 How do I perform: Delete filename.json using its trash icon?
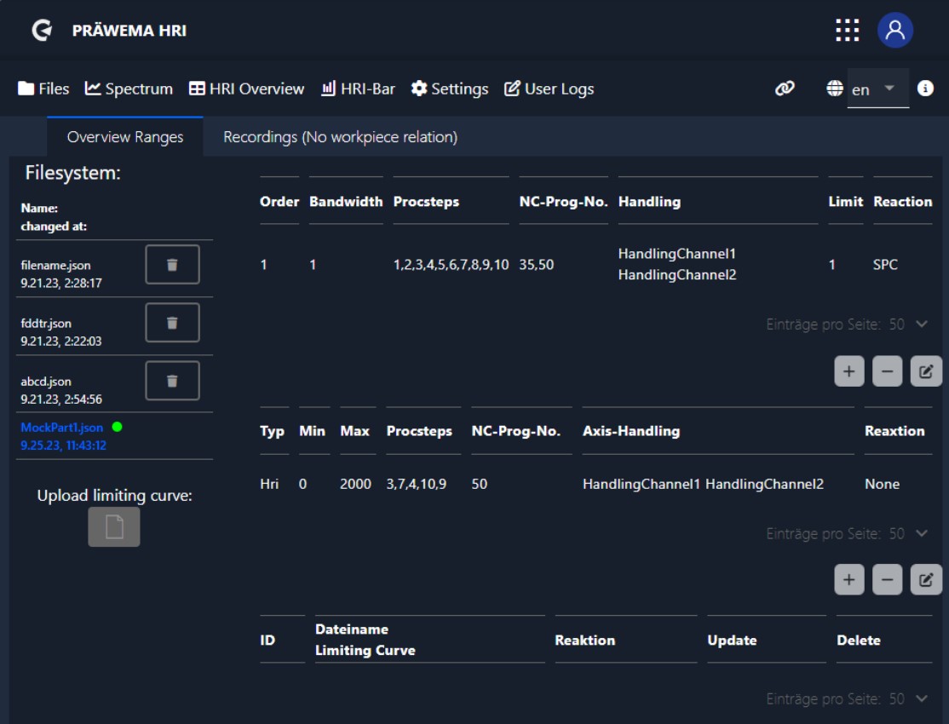click(x=172, y=264)
